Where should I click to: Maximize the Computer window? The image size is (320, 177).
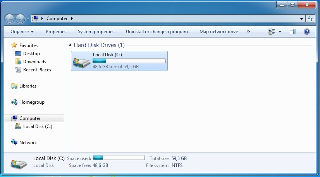pos(292,5)
